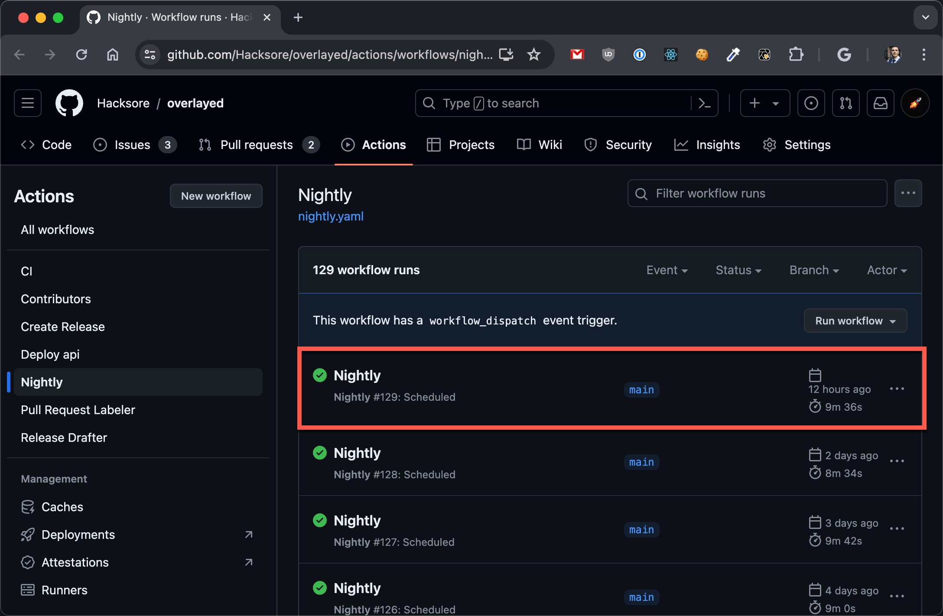Image resolution: width=943 pixels, height=616 pixels.
Task: Open the Run workflow dropdown
Action: [x=855, y=321]
